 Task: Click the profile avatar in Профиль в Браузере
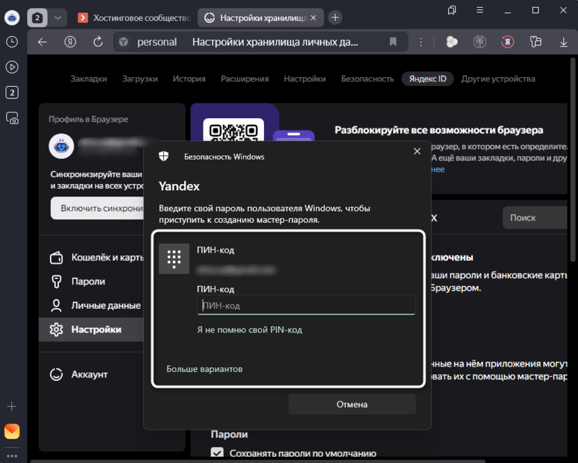coord(61,146)
